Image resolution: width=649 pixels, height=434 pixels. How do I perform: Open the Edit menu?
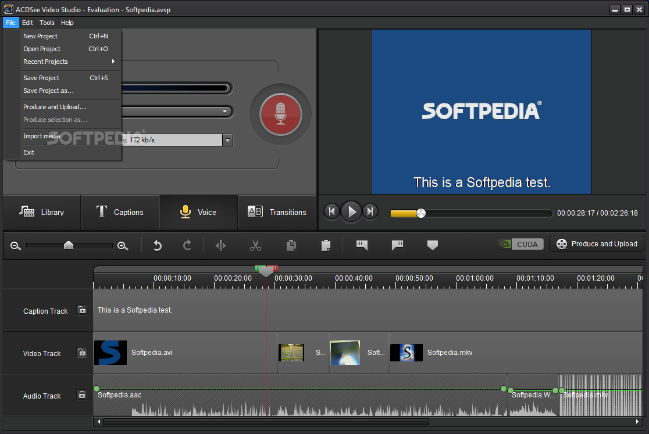[27, 23]
